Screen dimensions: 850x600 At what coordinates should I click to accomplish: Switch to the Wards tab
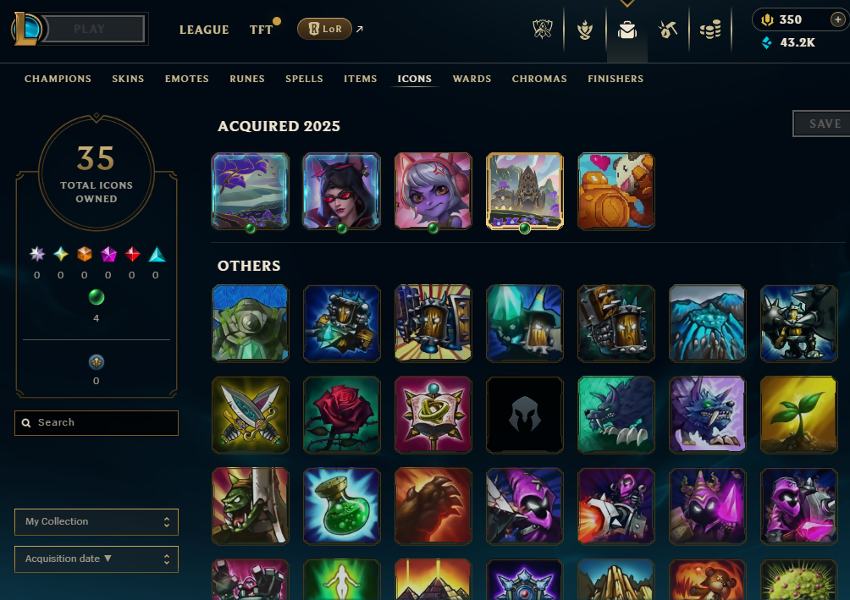[472, 79]
